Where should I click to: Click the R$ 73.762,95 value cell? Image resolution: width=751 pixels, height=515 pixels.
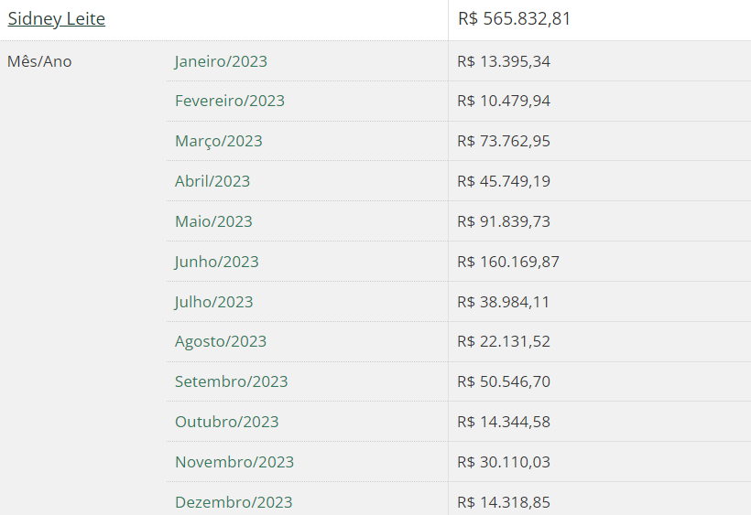tap(504, 141)
